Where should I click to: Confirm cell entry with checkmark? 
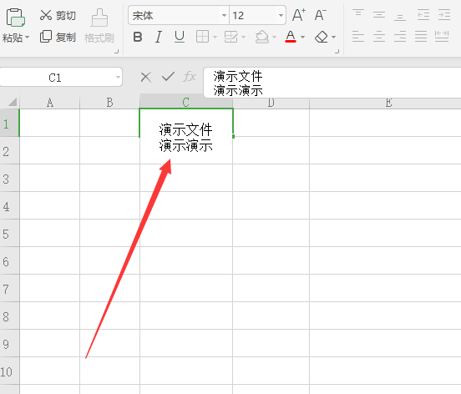[x=168, y=77]
